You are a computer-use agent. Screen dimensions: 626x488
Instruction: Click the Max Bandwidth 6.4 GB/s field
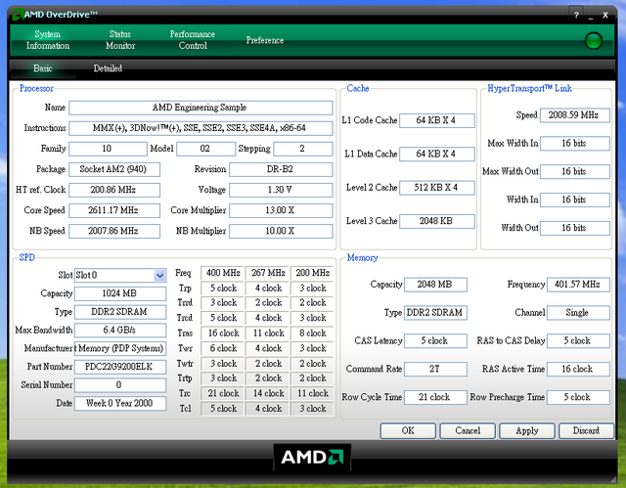coord(120,330)
